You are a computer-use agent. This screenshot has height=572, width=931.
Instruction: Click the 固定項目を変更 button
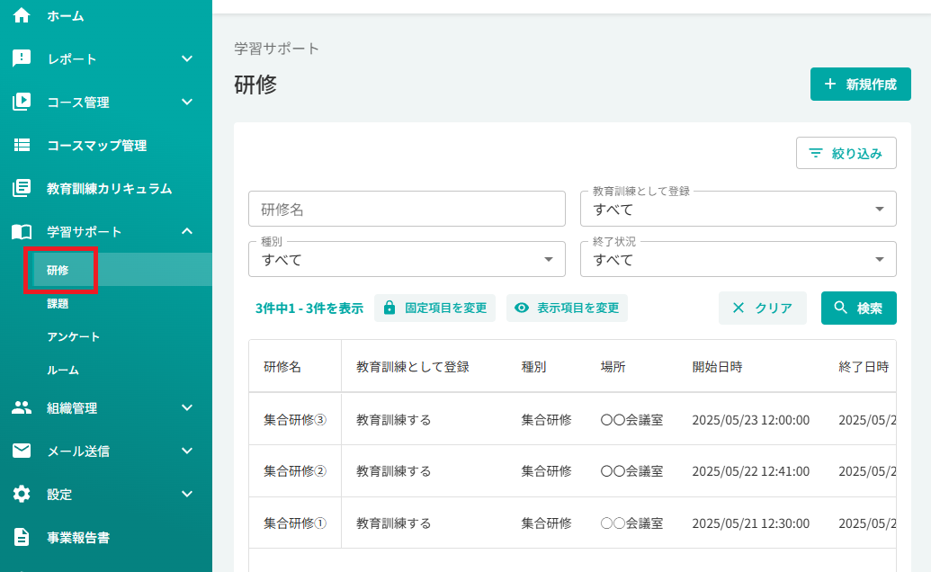point(434,308)
